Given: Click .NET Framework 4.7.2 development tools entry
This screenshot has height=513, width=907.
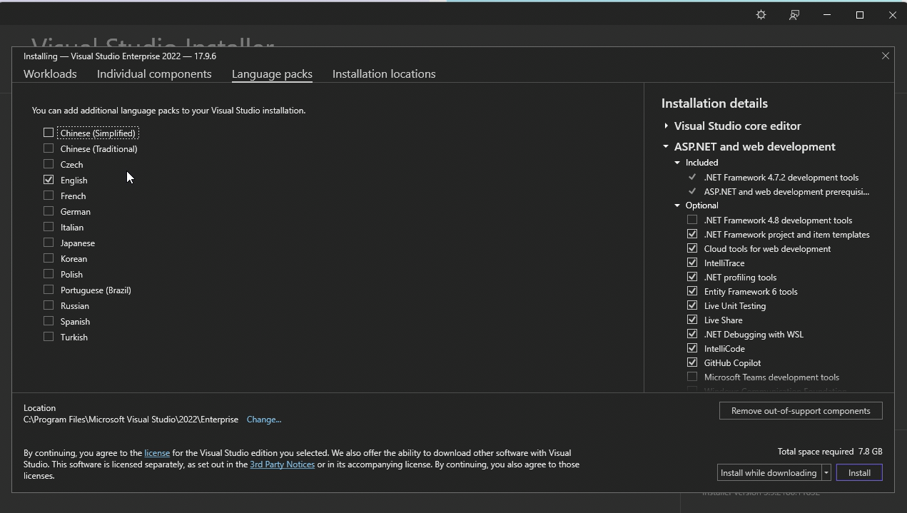Looking at the screenshot, I should coord(781,178).
